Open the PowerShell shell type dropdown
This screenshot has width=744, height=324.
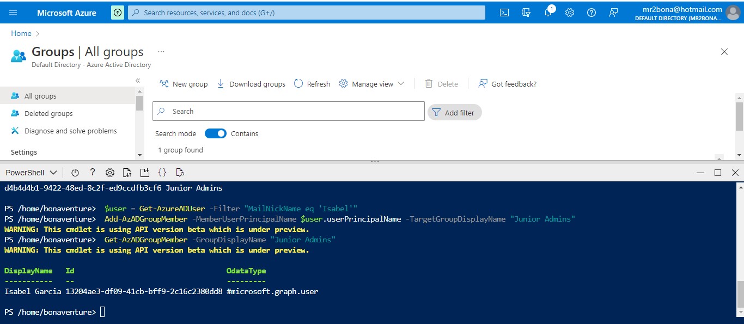31,172
